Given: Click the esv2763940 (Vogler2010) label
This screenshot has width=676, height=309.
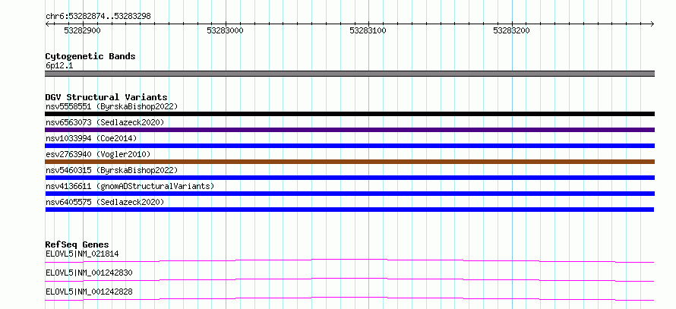Looking at the screenshot, I should coord(98,154).
